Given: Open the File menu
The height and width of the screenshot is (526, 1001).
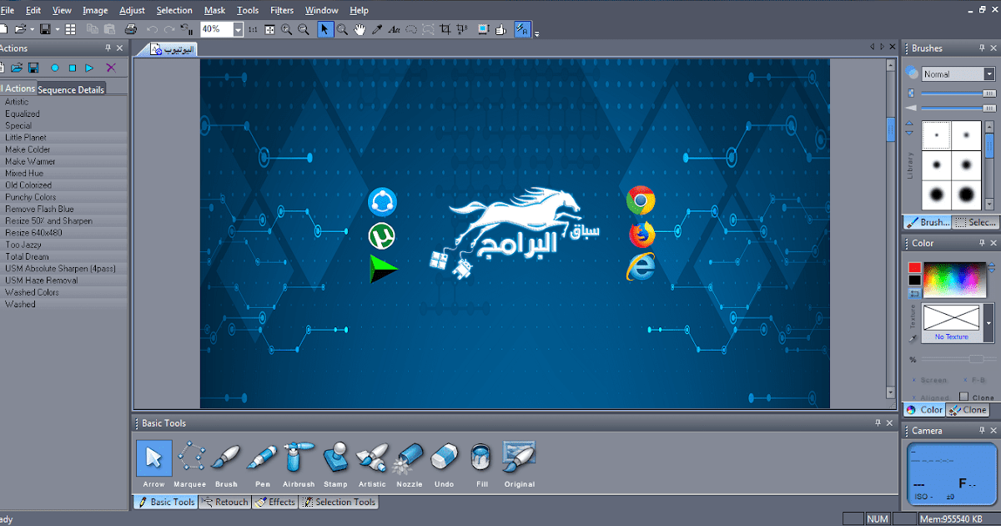Looking at the screenshot, I should tap(8, 10).
